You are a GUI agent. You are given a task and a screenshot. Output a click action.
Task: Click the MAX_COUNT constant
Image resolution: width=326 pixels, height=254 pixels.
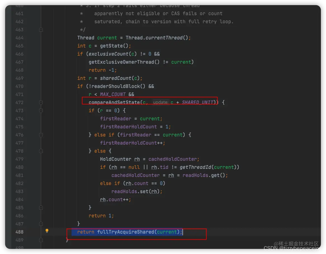click(x=113, y=95)
